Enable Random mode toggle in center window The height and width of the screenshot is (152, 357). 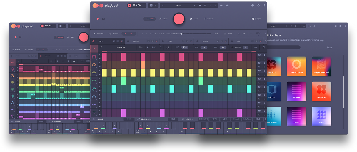[x=149, y=19]
